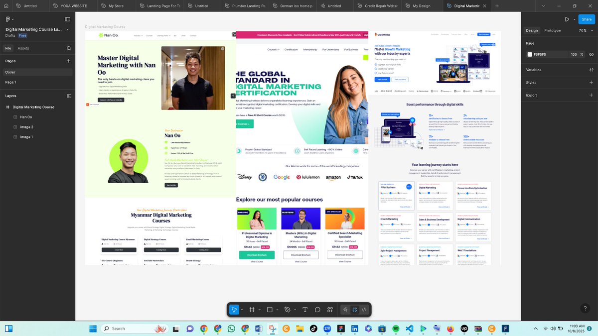This screenshot has width=598, height=336.
Task: Select the Pen tool
Action: click(x=288, y=309)
